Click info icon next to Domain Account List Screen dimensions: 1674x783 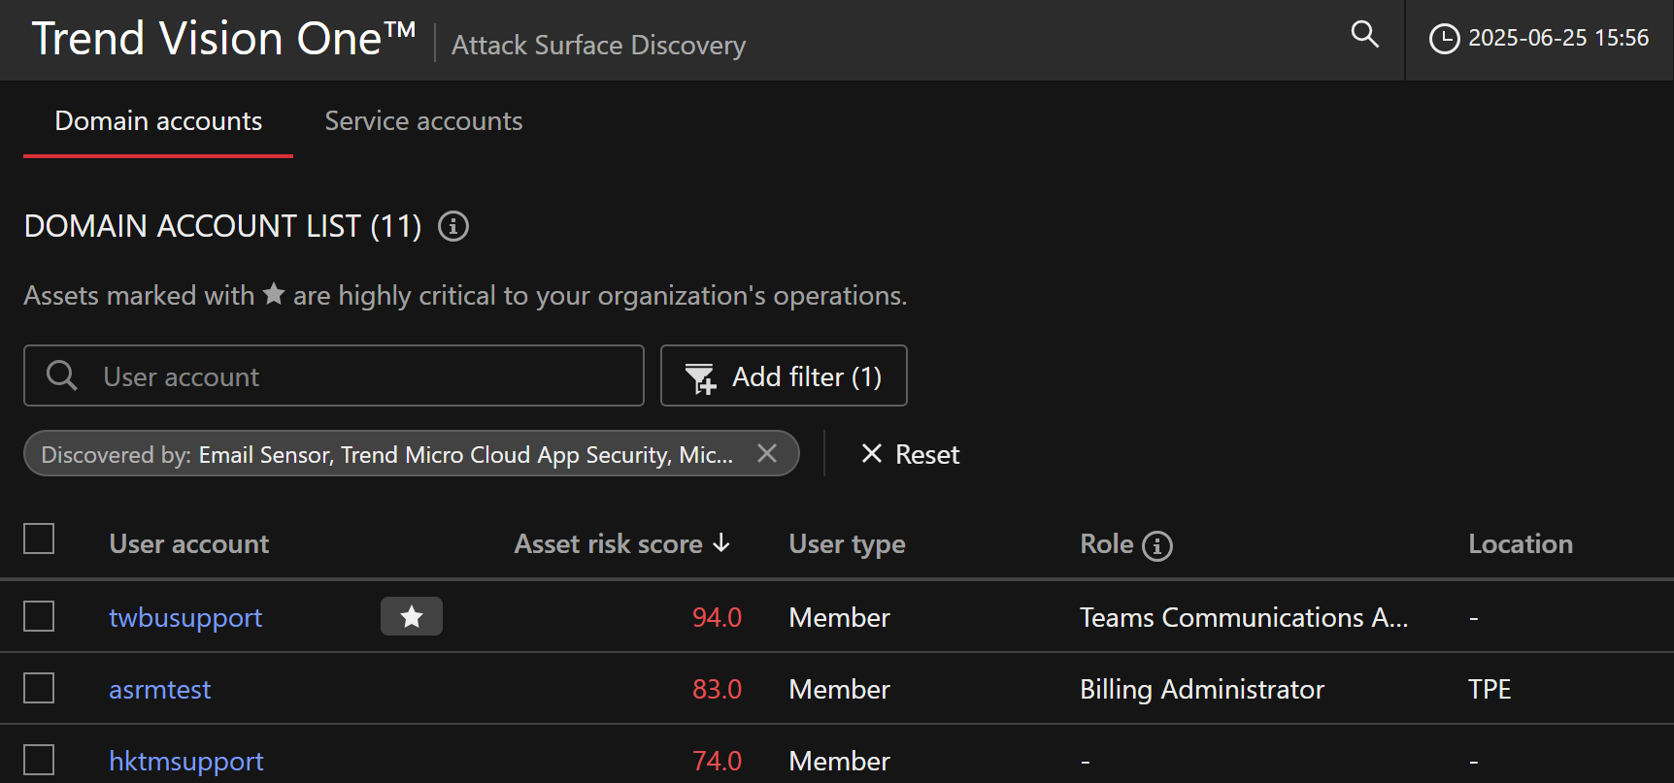452,226
